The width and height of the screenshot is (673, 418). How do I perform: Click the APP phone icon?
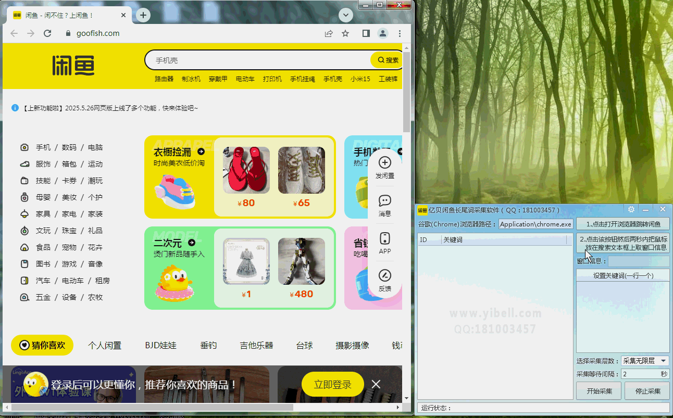[x=385, y=238]
